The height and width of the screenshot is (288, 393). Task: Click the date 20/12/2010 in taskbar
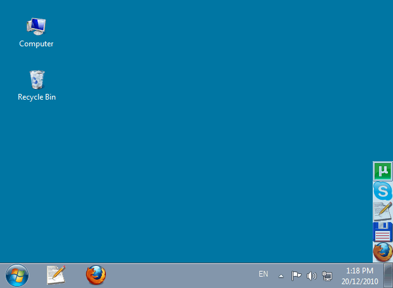tap(359, 280)
